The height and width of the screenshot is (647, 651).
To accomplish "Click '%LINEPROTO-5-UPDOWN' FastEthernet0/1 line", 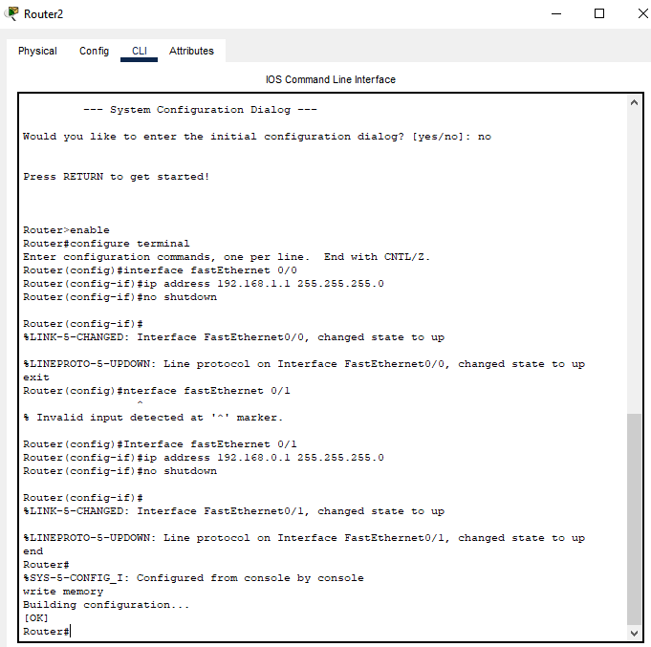I will (304, 538).
